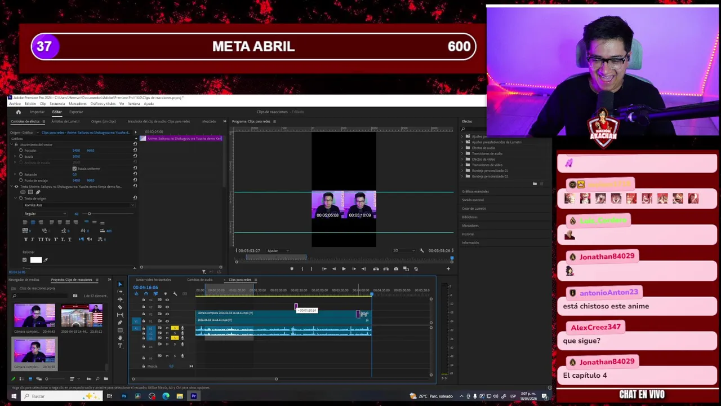
Task: Collapse Movimiento del vector effect
Action: (11, 144)
